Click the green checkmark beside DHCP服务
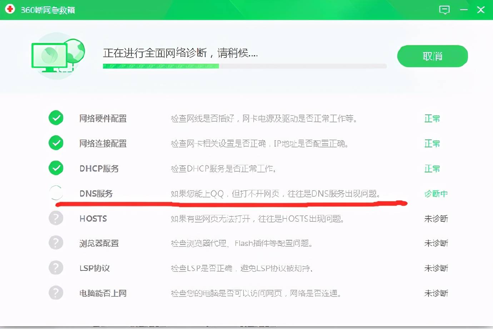Viewport: 493px width, 329px height. (56, 168)
